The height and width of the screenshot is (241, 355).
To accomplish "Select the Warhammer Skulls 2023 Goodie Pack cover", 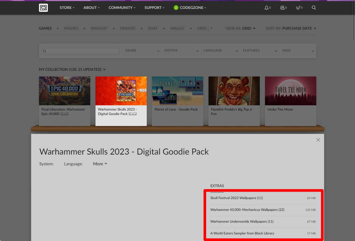I will [x=121, y=91].
